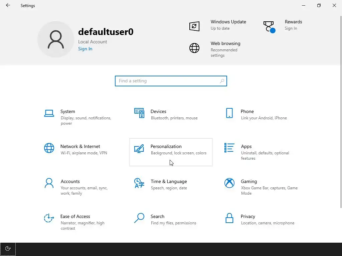Click the 'Settings' window title text
The width and height of the screenshot is (342, 256).
point(28,6)
